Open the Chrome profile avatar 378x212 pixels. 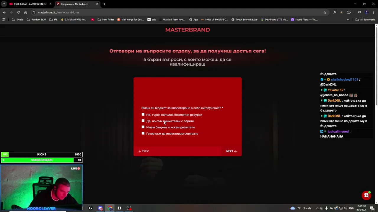click(x=366, y=12)
